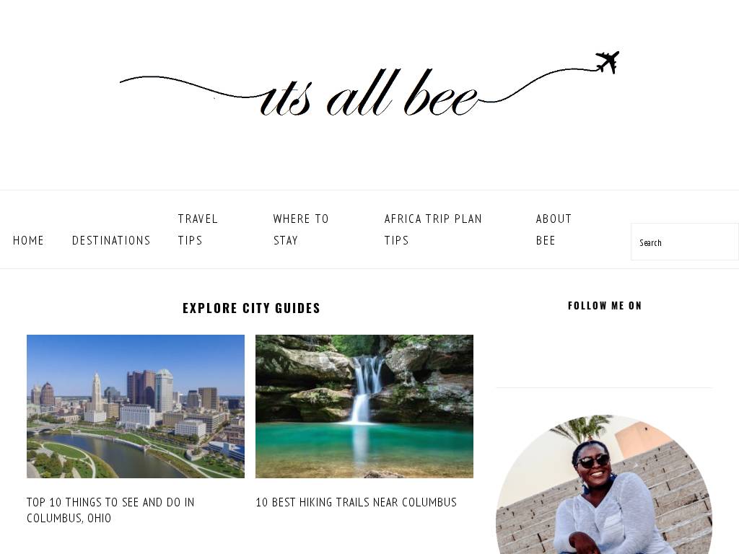This screenshot has height=554, width=739.
Task: Visit the About Bee page
Action: pos(554,229)
